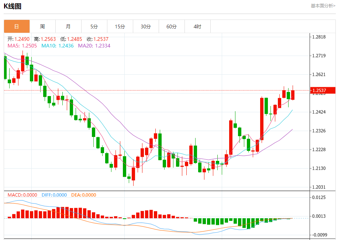The image size is (338, 240).
Task: Click the DEA:0.0000 label
Action: pyautogui.click(x=84, y=195)
